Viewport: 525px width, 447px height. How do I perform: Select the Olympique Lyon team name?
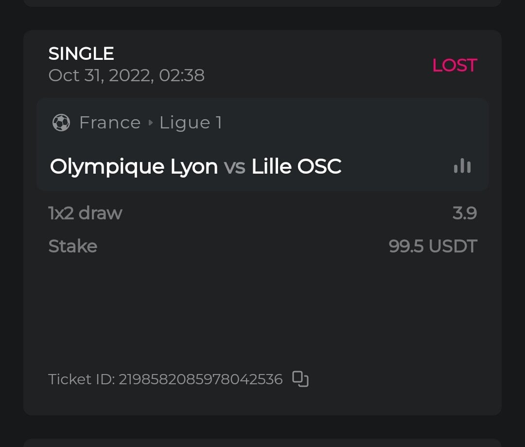click(134, 167)
